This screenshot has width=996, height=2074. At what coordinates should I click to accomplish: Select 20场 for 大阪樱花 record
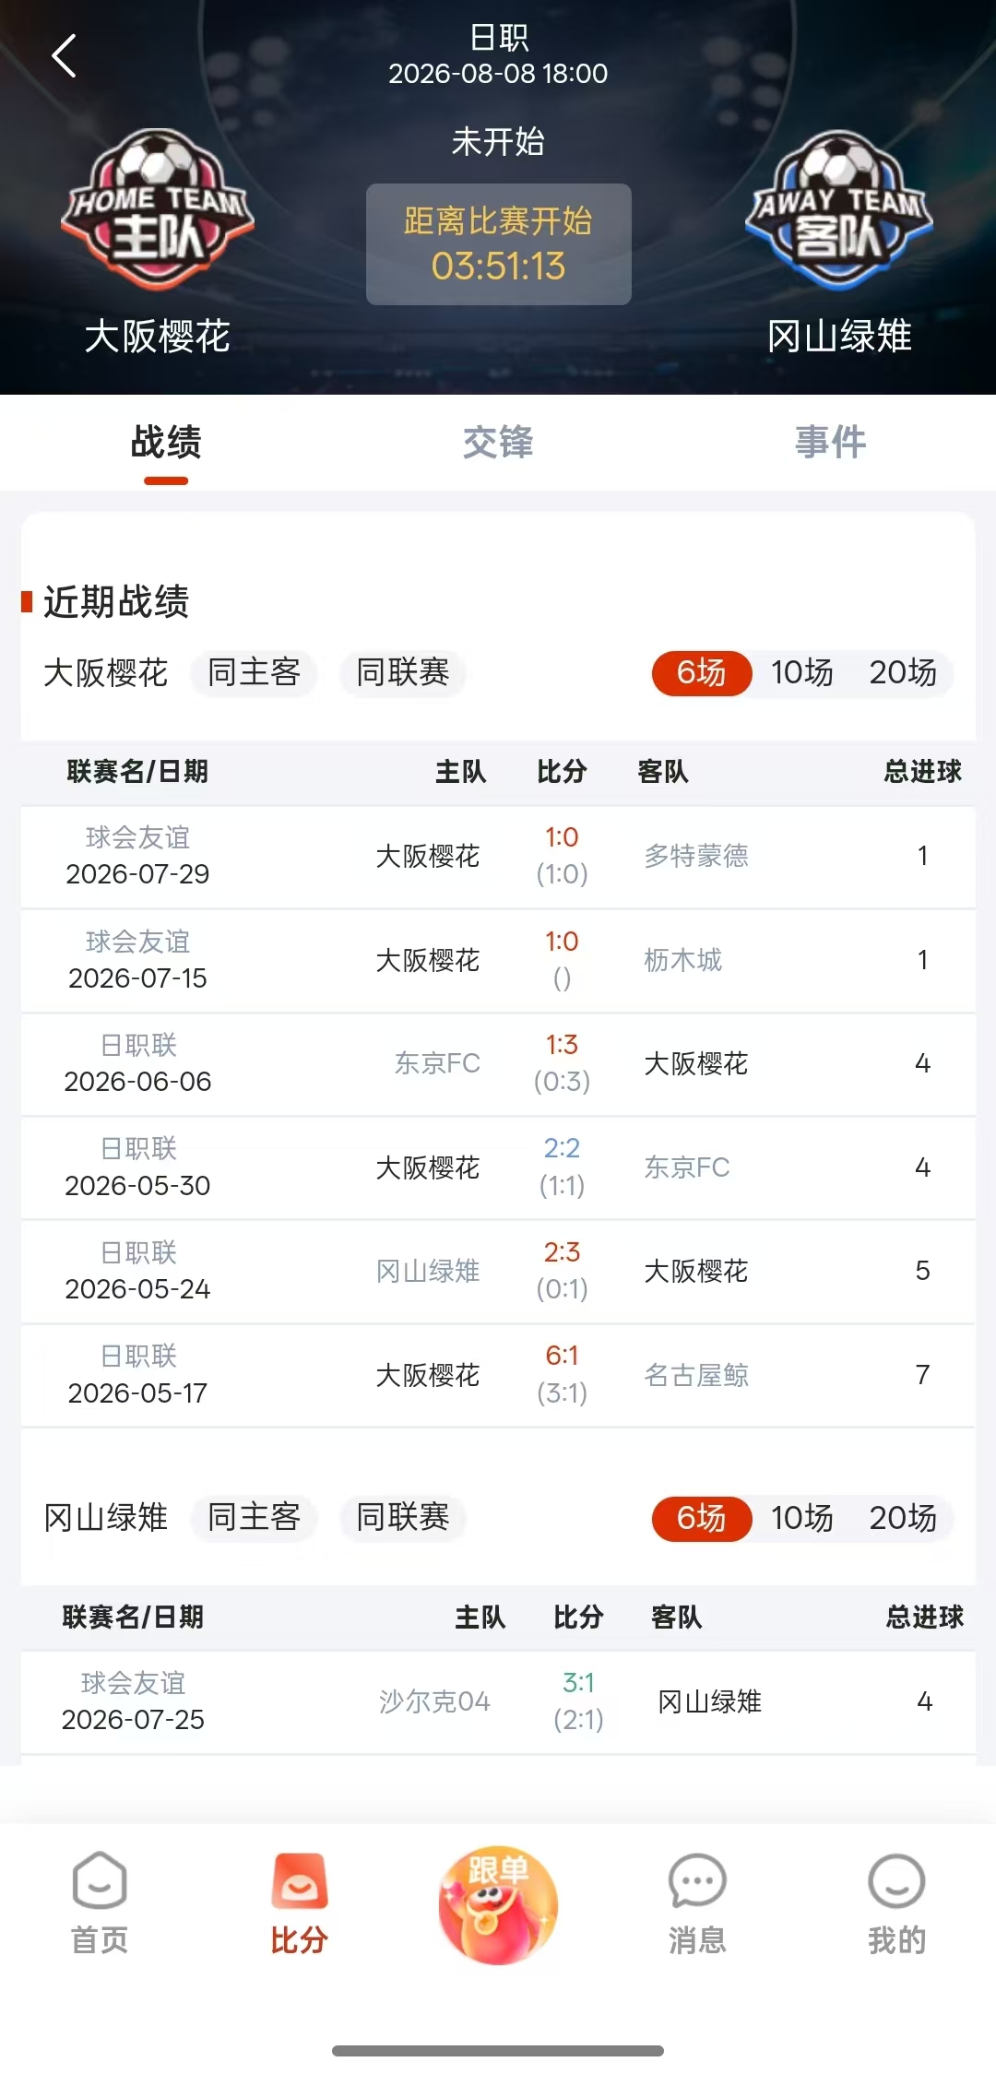pyautogui.click(x=903, y=673)
